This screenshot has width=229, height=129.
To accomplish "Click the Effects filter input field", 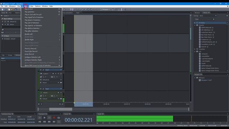I will tap(206, 19).
